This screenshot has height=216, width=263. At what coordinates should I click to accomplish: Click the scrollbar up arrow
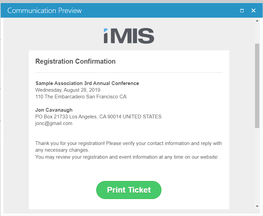257,21
